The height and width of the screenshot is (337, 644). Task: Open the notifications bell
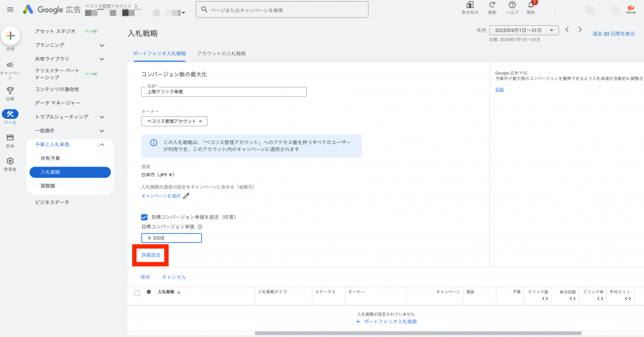pos(531,5)
